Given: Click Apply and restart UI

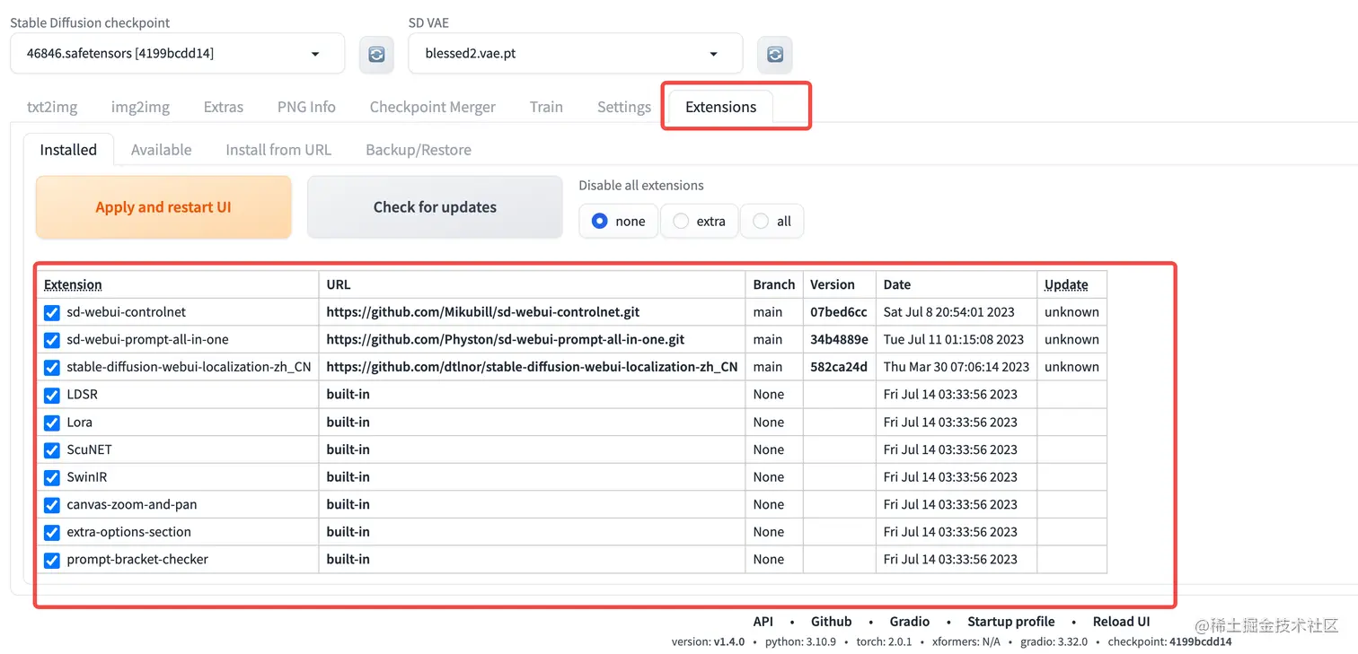Looking at the screenshot, I should [x=163, y=207].
